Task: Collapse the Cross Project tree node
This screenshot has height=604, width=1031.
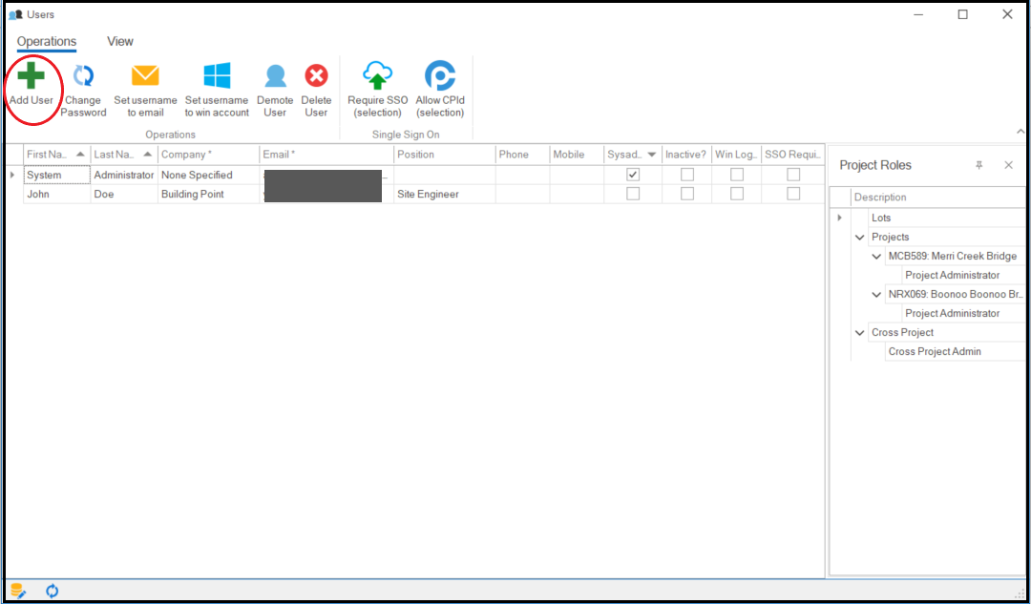Action: (x=860, y=332)
